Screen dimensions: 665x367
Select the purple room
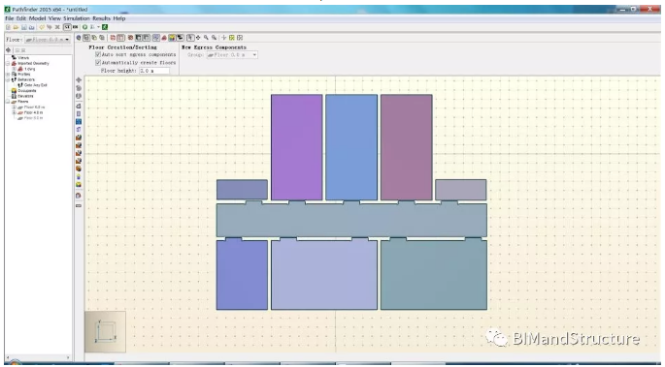point(296,147)
